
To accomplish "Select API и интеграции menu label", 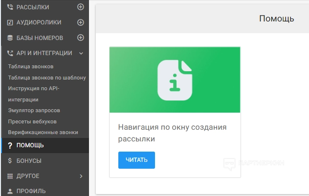I will pos(44,53).
